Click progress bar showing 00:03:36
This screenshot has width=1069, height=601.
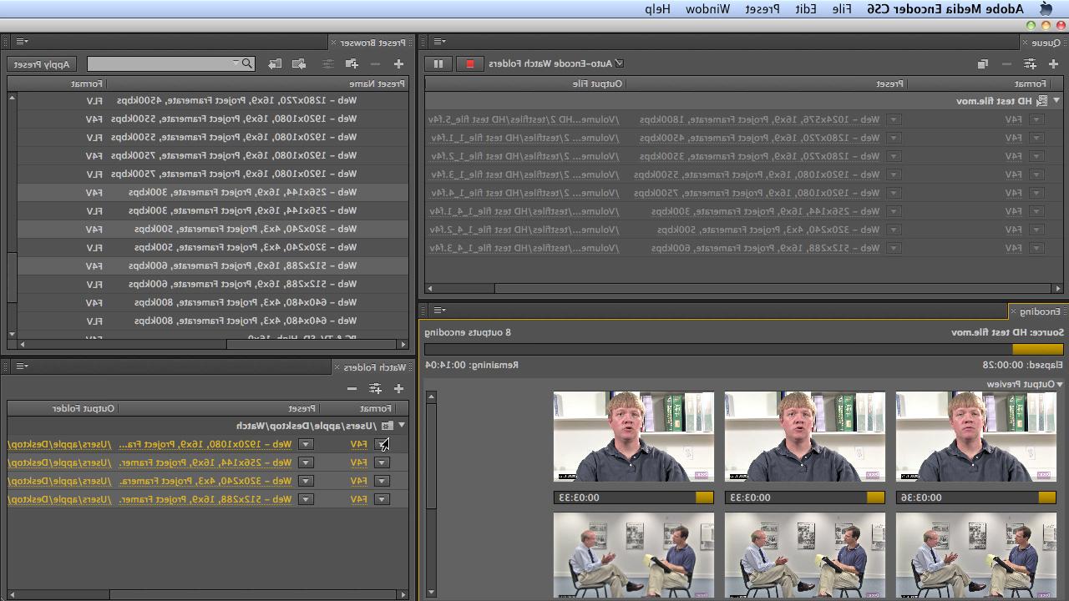click(975, 497)
